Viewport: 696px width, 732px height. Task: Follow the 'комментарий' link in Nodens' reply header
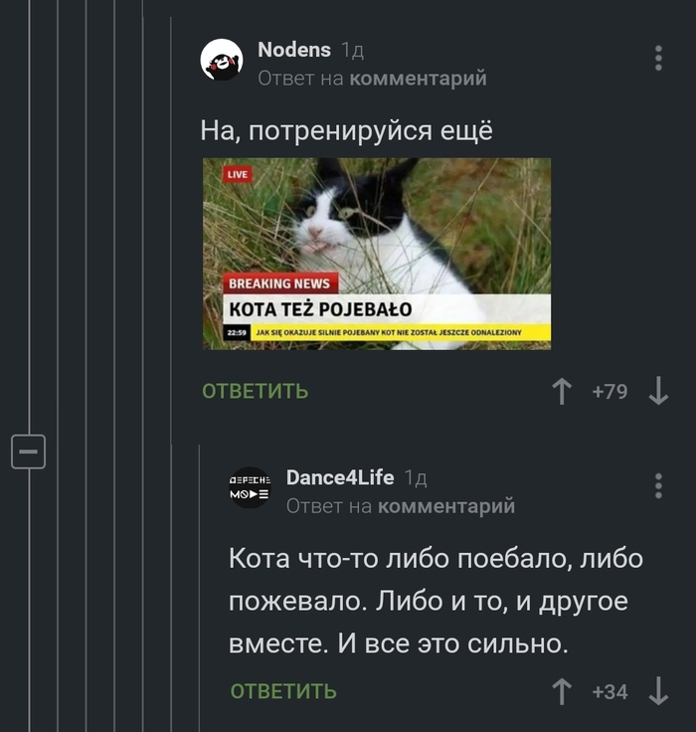pos(418,79)
